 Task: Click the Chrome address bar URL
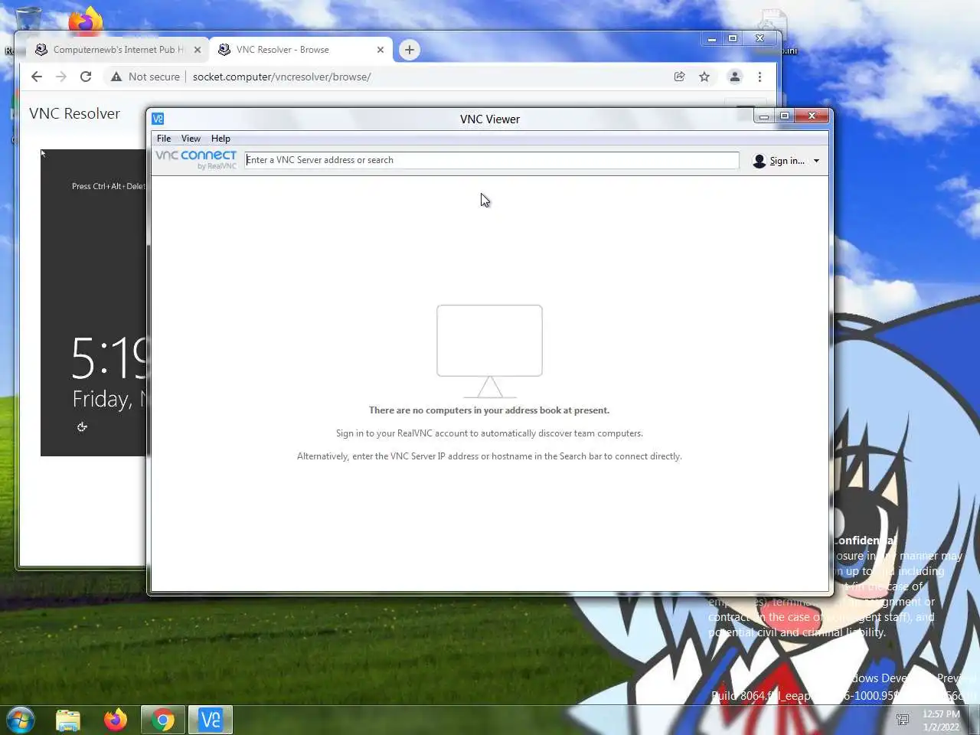(282, 77)
